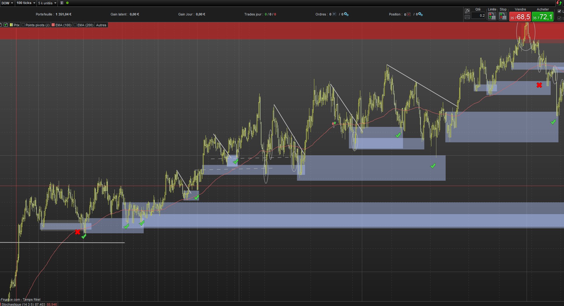Click the close positions red X icon
This screenshot has width=564, height=306.
pyautogui.click(x=409, y=14)
